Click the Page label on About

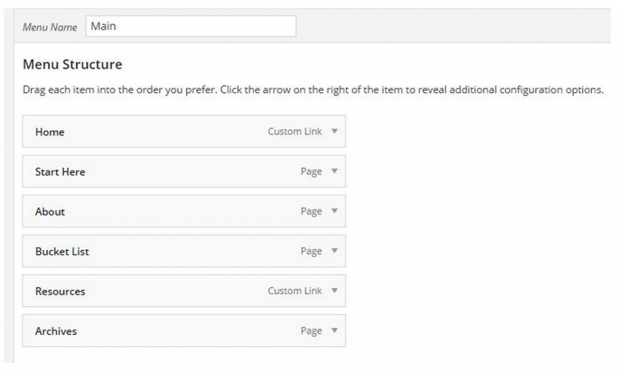[311, 211]
